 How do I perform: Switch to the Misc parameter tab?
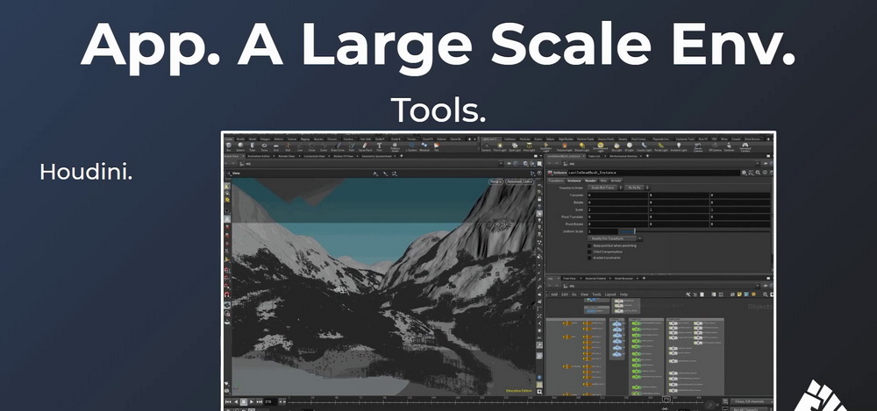pos(603,181)
